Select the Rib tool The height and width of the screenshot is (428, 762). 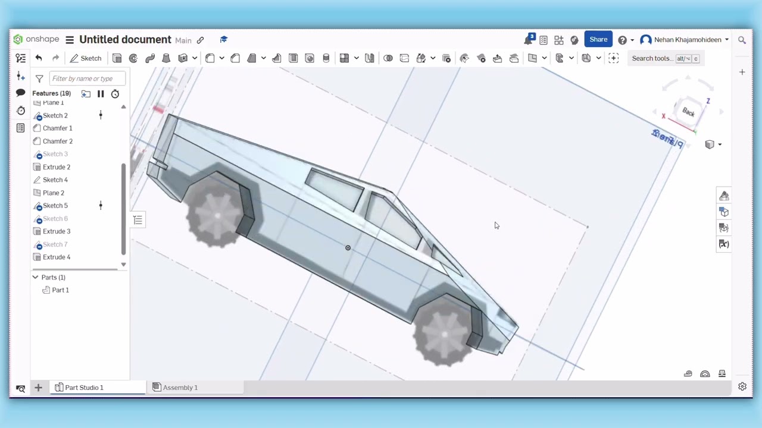tap(277, 58)
